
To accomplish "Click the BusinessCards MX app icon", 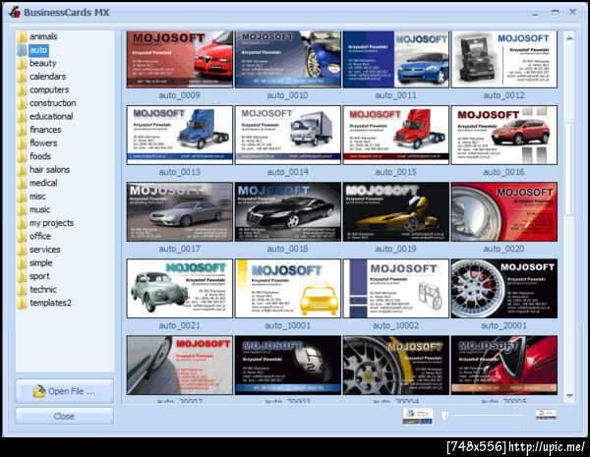I will 15,12.
